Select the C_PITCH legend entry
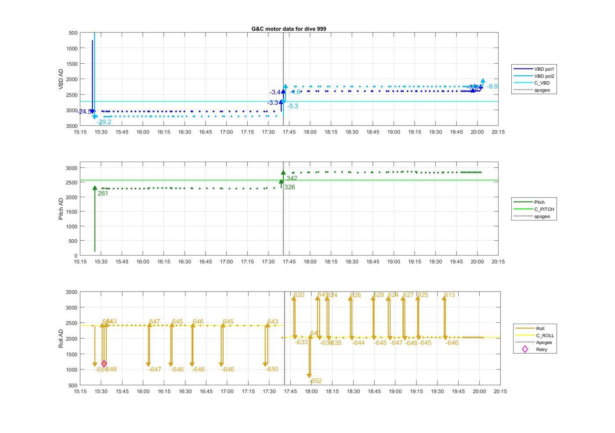 click(534, 209)
